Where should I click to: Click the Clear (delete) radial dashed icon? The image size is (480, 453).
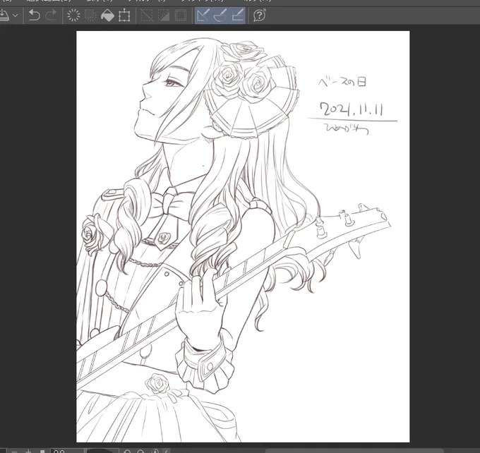[73, 16]
